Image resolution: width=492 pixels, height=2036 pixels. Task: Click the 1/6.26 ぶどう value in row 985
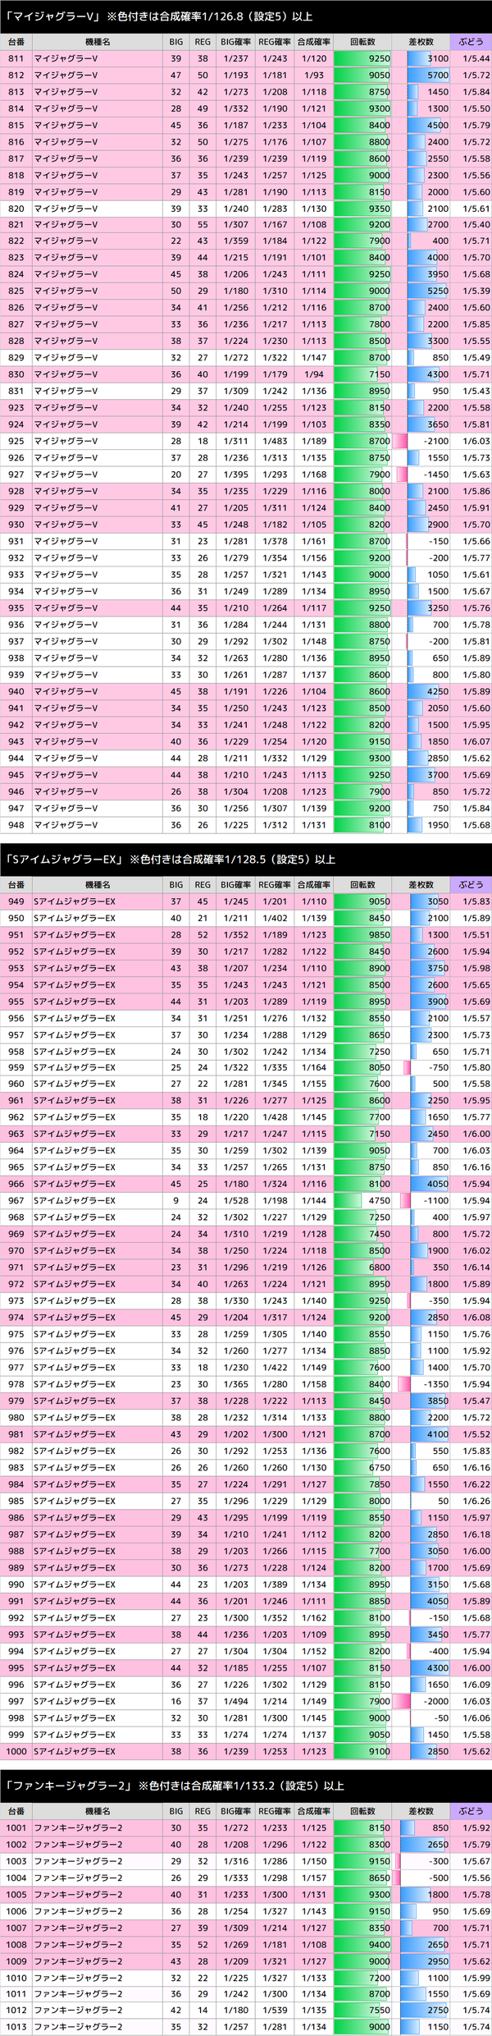(x=476, y=1501)
